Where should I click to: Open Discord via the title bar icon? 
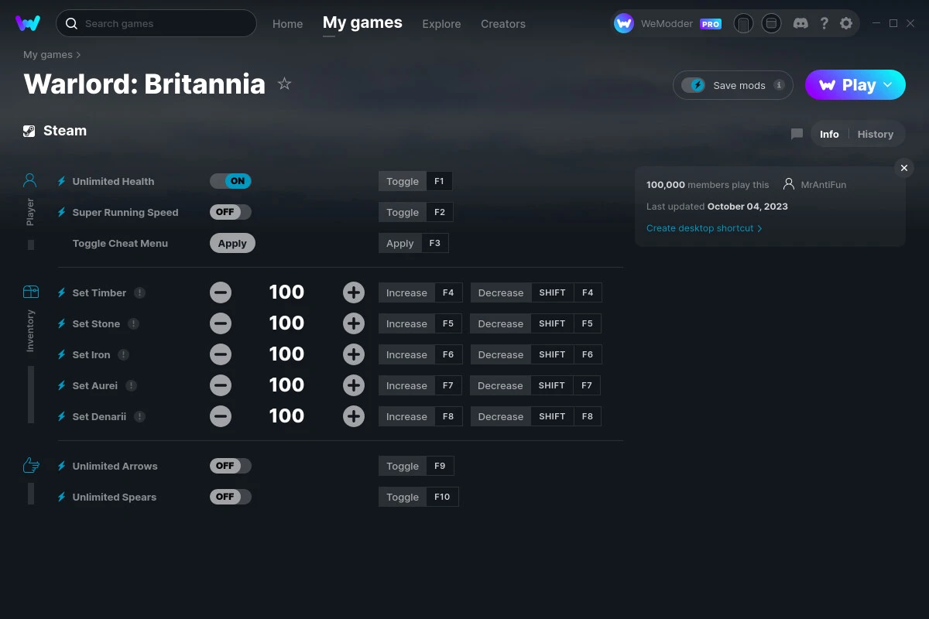[x=800, y=23]
